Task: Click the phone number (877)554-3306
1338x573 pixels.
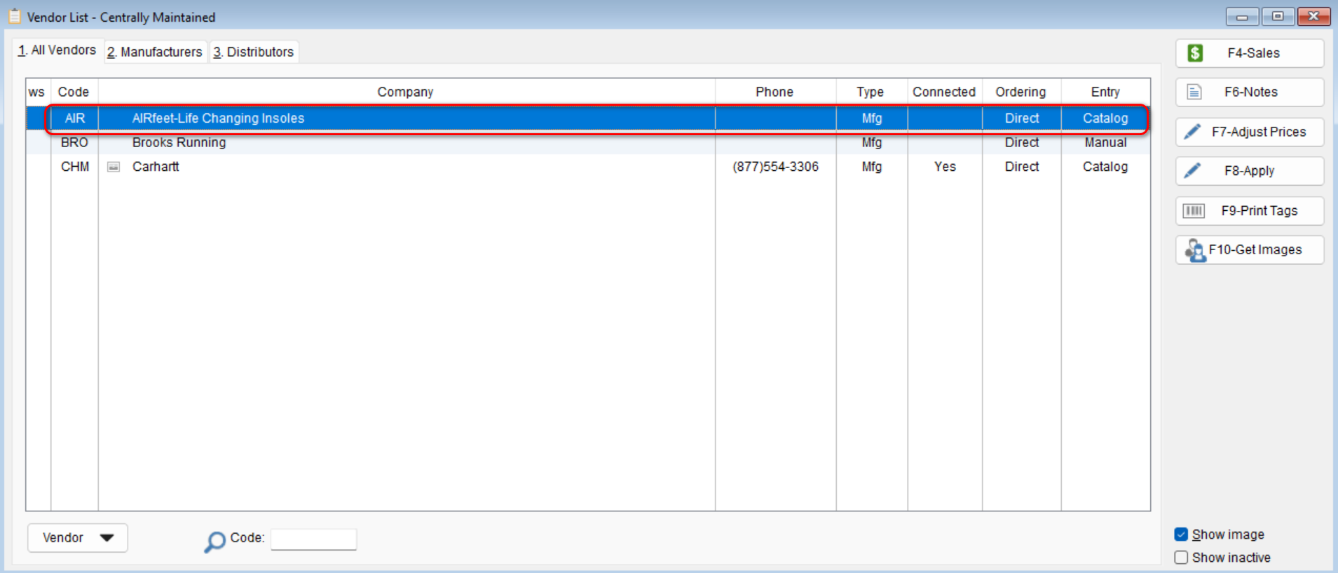Action: pos(776,167)
